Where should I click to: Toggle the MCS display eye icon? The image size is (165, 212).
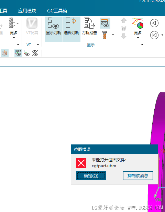point(18,53)
